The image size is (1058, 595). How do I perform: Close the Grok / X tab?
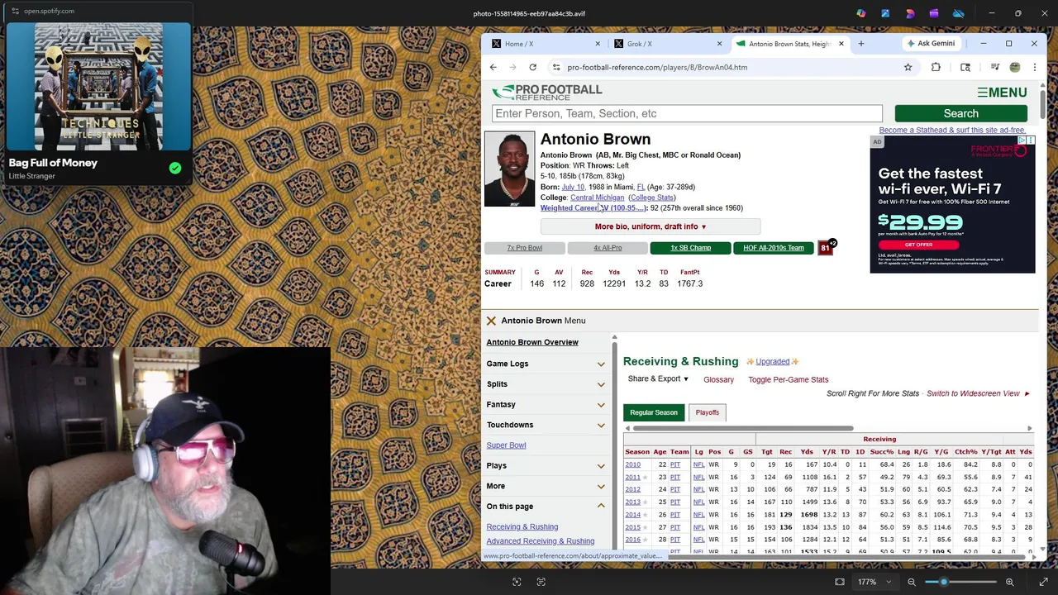[x=719, y=44]
